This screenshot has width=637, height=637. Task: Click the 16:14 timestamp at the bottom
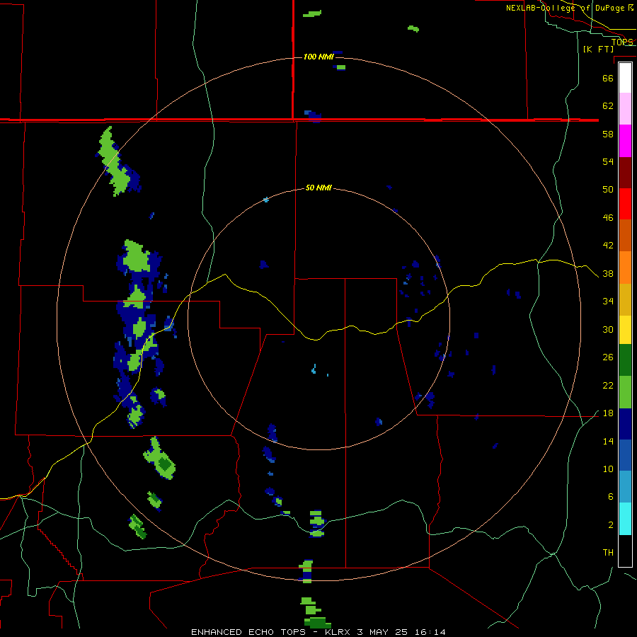430,632
